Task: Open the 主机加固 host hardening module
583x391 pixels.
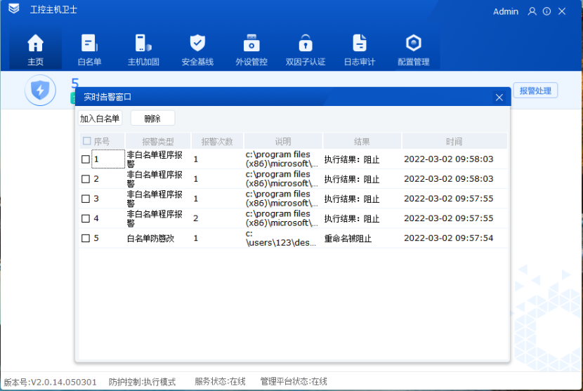Action: pyautogui.click(x=143, y=50)
